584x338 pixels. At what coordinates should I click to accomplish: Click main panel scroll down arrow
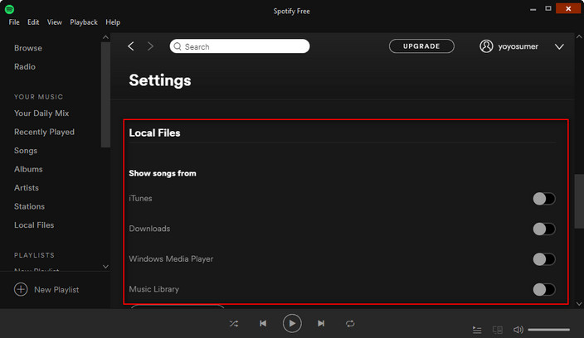pyautogui.click(x=579, y=304)
